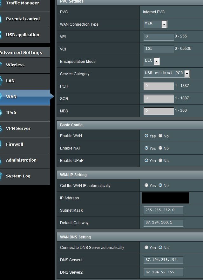Go to USB application page
203x280 pixels.
[22, 35]
